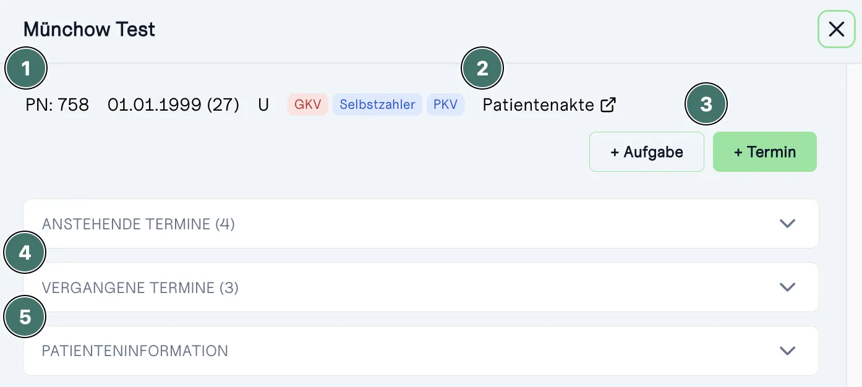Image resolution: width=862 pixels, height=387 pixels.
Task: Open the Anstehende Termine (4) section header
Action: click(x=421, y=223)
